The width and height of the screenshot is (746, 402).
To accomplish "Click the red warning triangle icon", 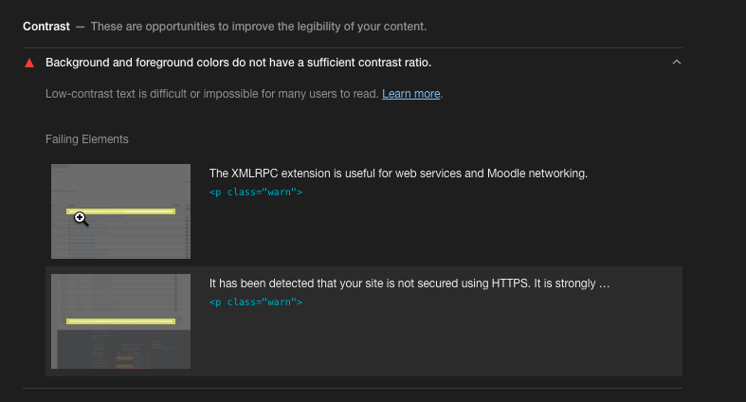I will 29,63.
